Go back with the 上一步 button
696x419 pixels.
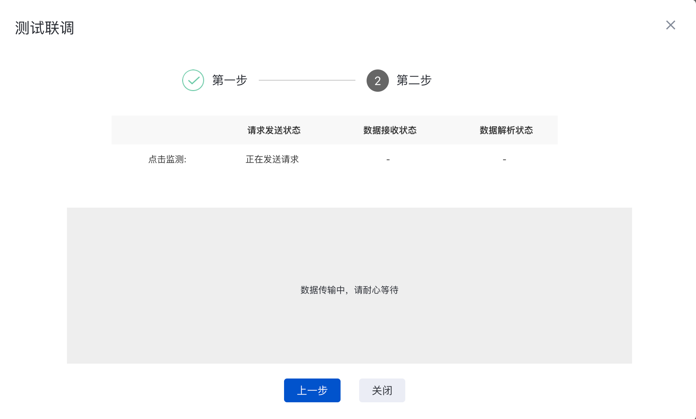click(x=312, y=390)
